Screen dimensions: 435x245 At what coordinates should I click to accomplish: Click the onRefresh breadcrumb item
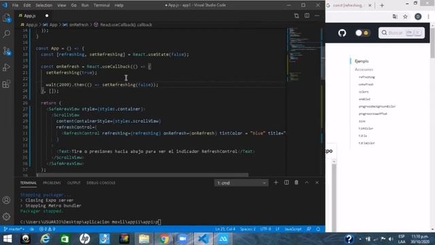point(75,24)
